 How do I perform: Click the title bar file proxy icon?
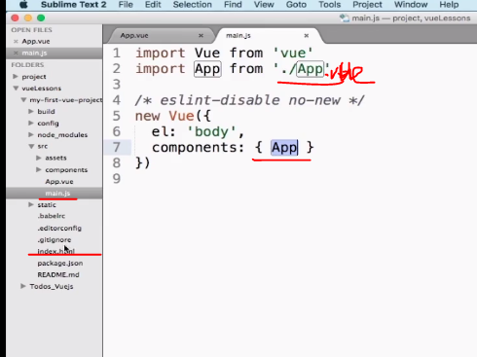[345, 18]
